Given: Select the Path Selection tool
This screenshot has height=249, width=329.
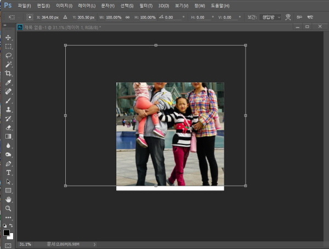Looking at the screenshot, I should click(x=8, y=181).
